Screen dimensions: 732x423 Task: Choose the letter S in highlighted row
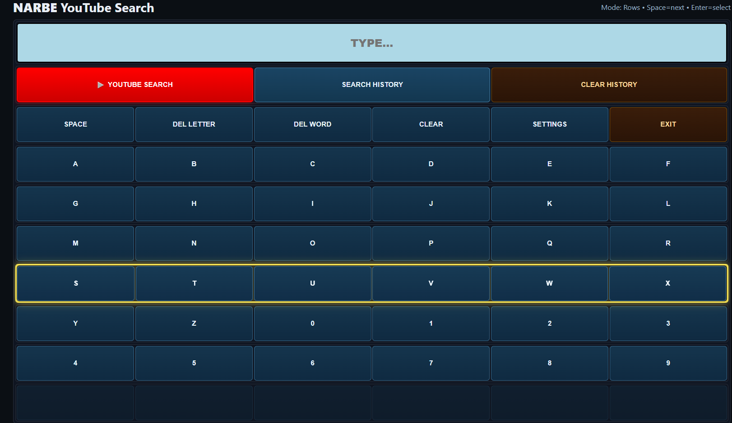click(75, 283)
